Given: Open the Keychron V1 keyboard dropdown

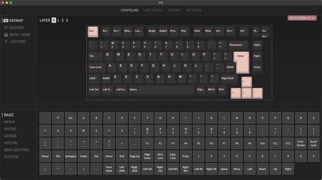Looking at the screenshot, I should click(x=302, y=18).
